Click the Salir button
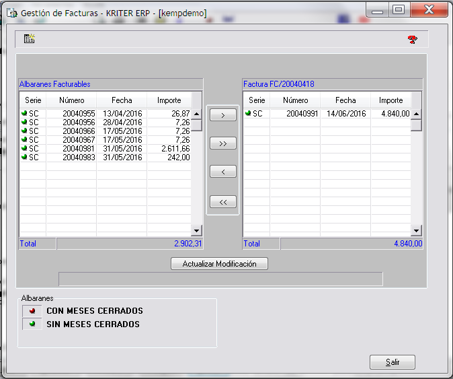 tap(393, 362)
